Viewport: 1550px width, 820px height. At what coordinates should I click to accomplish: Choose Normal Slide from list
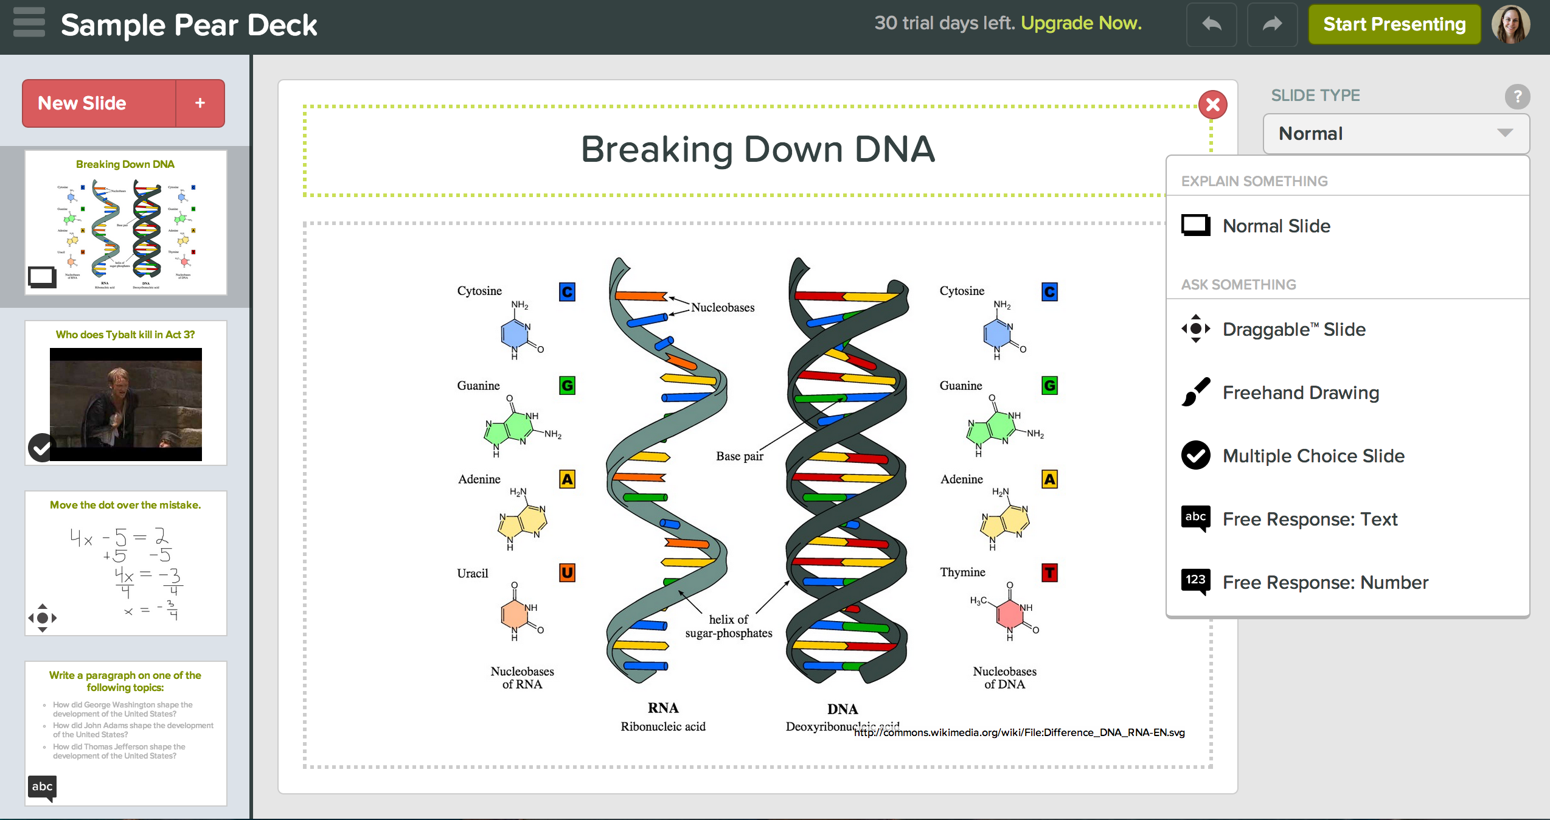[x=1276, y=226]
